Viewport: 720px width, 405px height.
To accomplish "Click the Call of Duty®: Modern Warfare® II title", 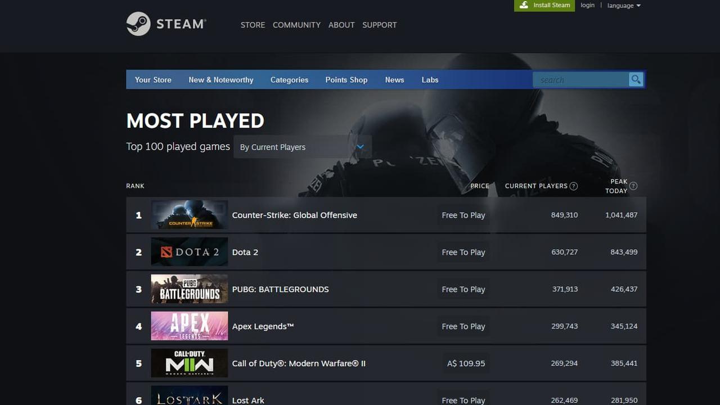I will pos(299,363).
